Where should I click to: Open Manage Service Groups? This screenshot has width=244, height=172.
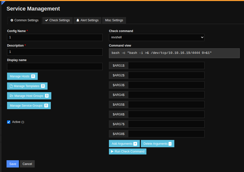coord(29,105)
